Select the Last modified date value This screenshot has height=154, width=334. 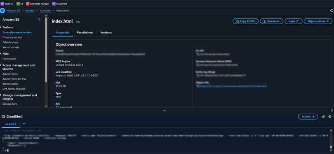(x=77, y=76)
